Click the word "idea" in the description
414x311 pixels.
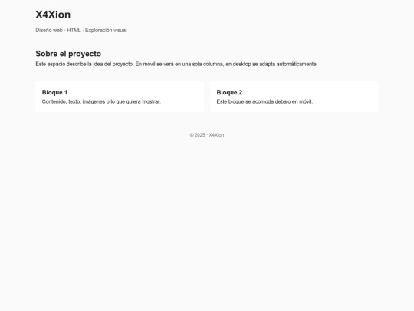pyautogui.click(x=98, y=64)
